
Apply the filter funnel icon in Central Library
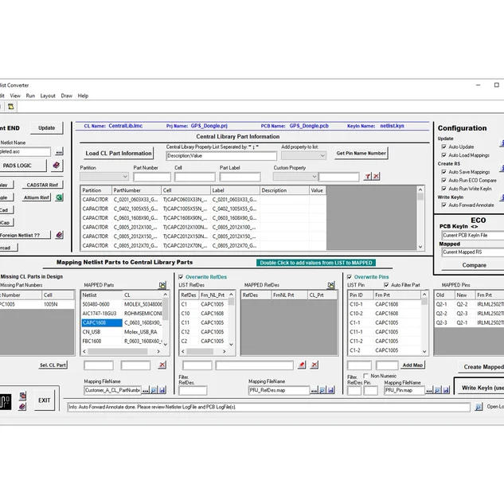click(368, 176)
